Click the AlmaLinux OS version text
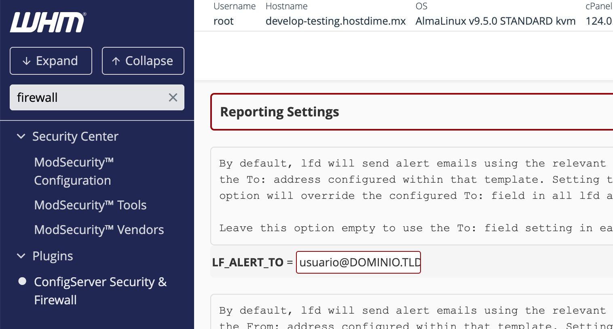This screenshot has width=613, height=329. click(495, 21)
